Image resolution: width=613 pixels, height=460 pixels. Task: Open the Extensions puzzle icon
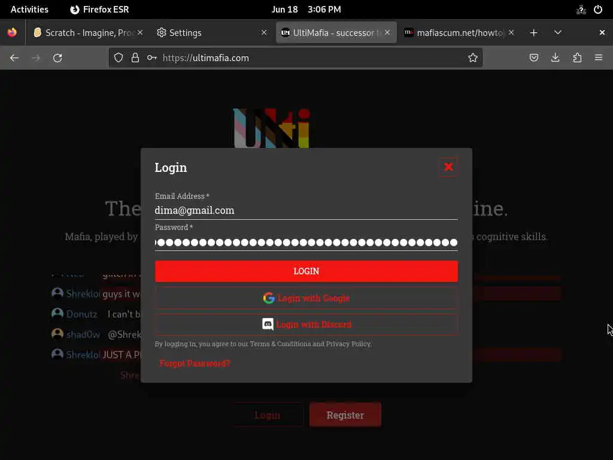coord(577,58)
